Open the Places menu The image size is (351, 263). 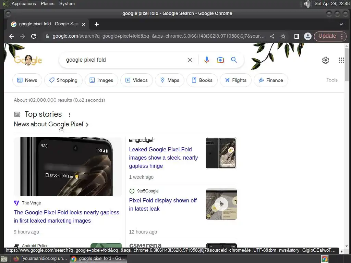point(47,3)
